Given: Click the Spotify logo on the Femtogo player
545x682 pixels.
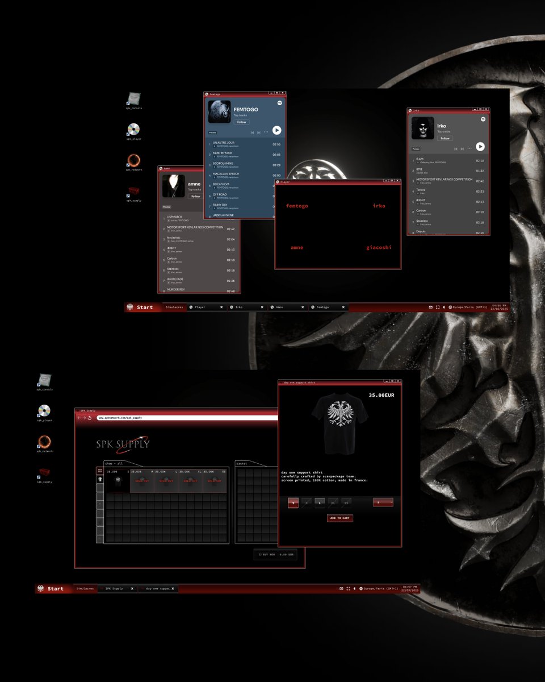Looking at the screenshot, I should (280, 103).
